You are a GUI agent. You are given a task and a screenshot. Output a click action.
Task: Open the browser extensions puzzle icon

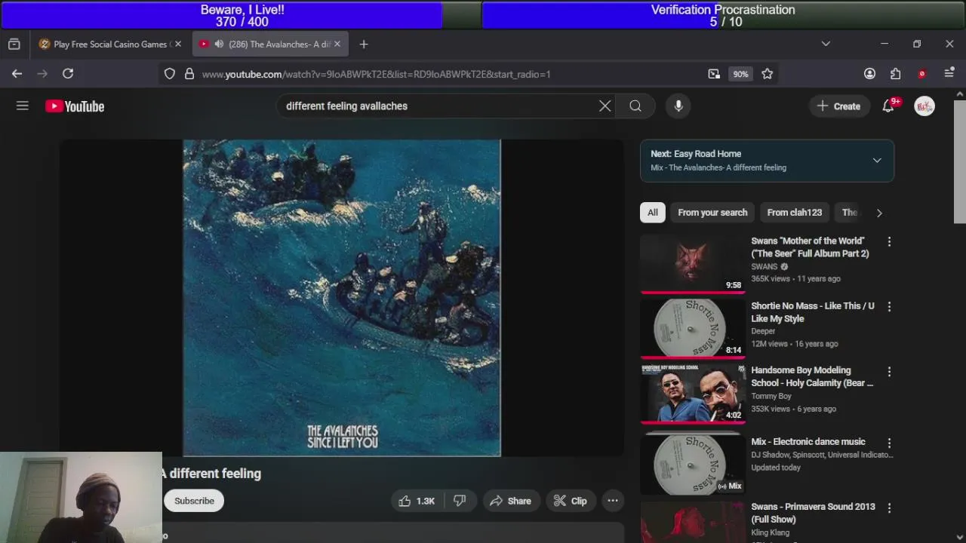coord(895,74)
